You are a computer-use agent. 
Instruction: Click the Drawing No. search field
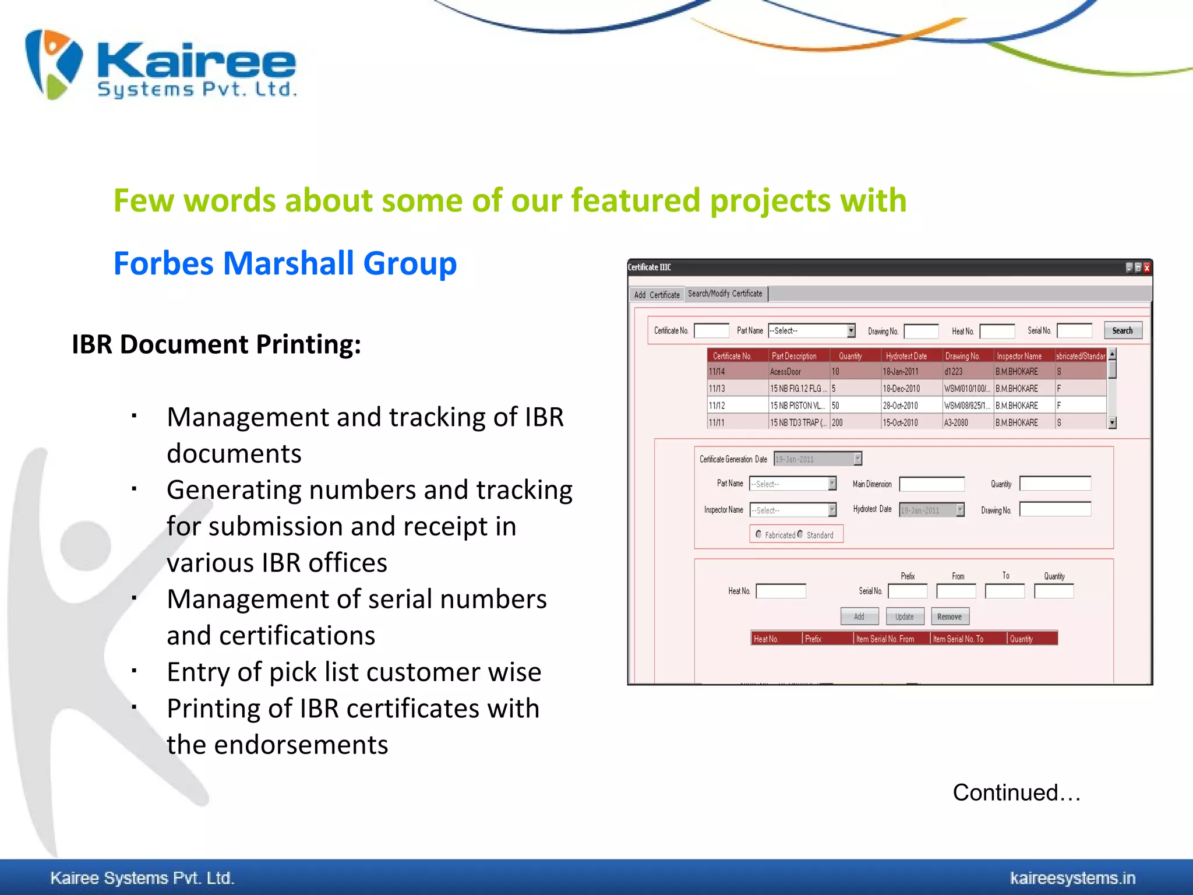[921, 331]
